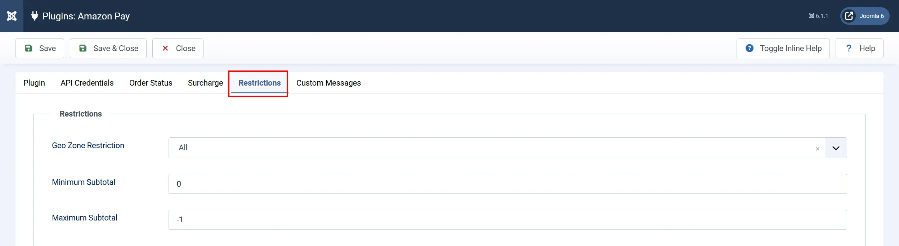This screenshot has height=246, width=899.
Task: Focus the Minimum Subtotal input field
Action: (x=507, y=184)
